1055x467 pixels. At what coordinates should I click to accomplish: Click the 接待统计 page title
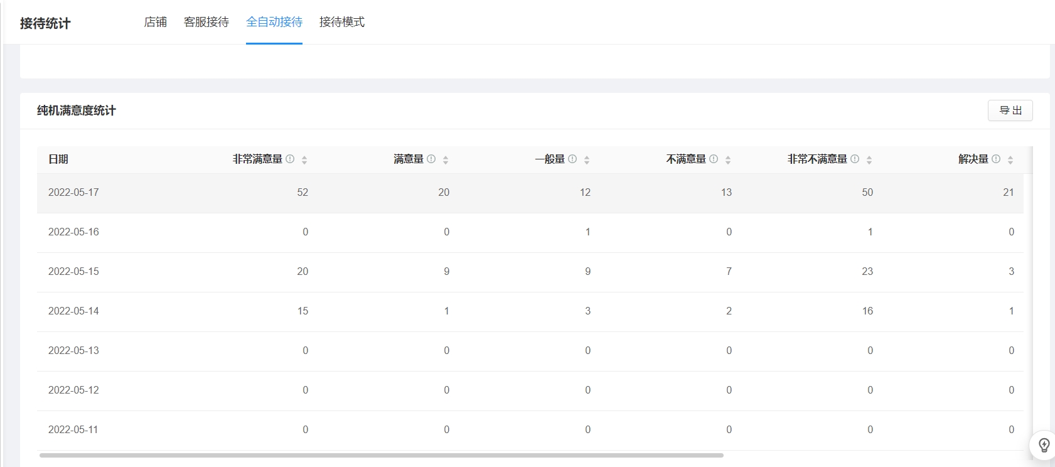coord(45,23)
